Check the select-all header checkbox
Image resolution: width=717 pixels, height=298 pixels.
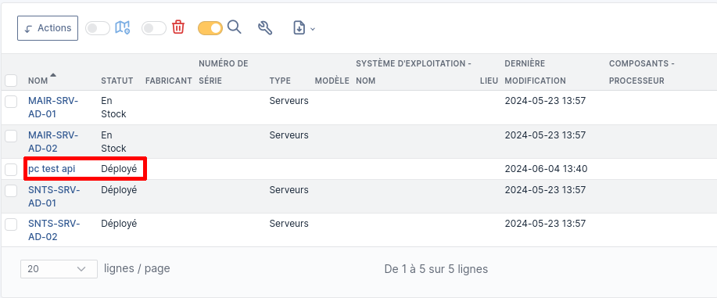(11, 81)
